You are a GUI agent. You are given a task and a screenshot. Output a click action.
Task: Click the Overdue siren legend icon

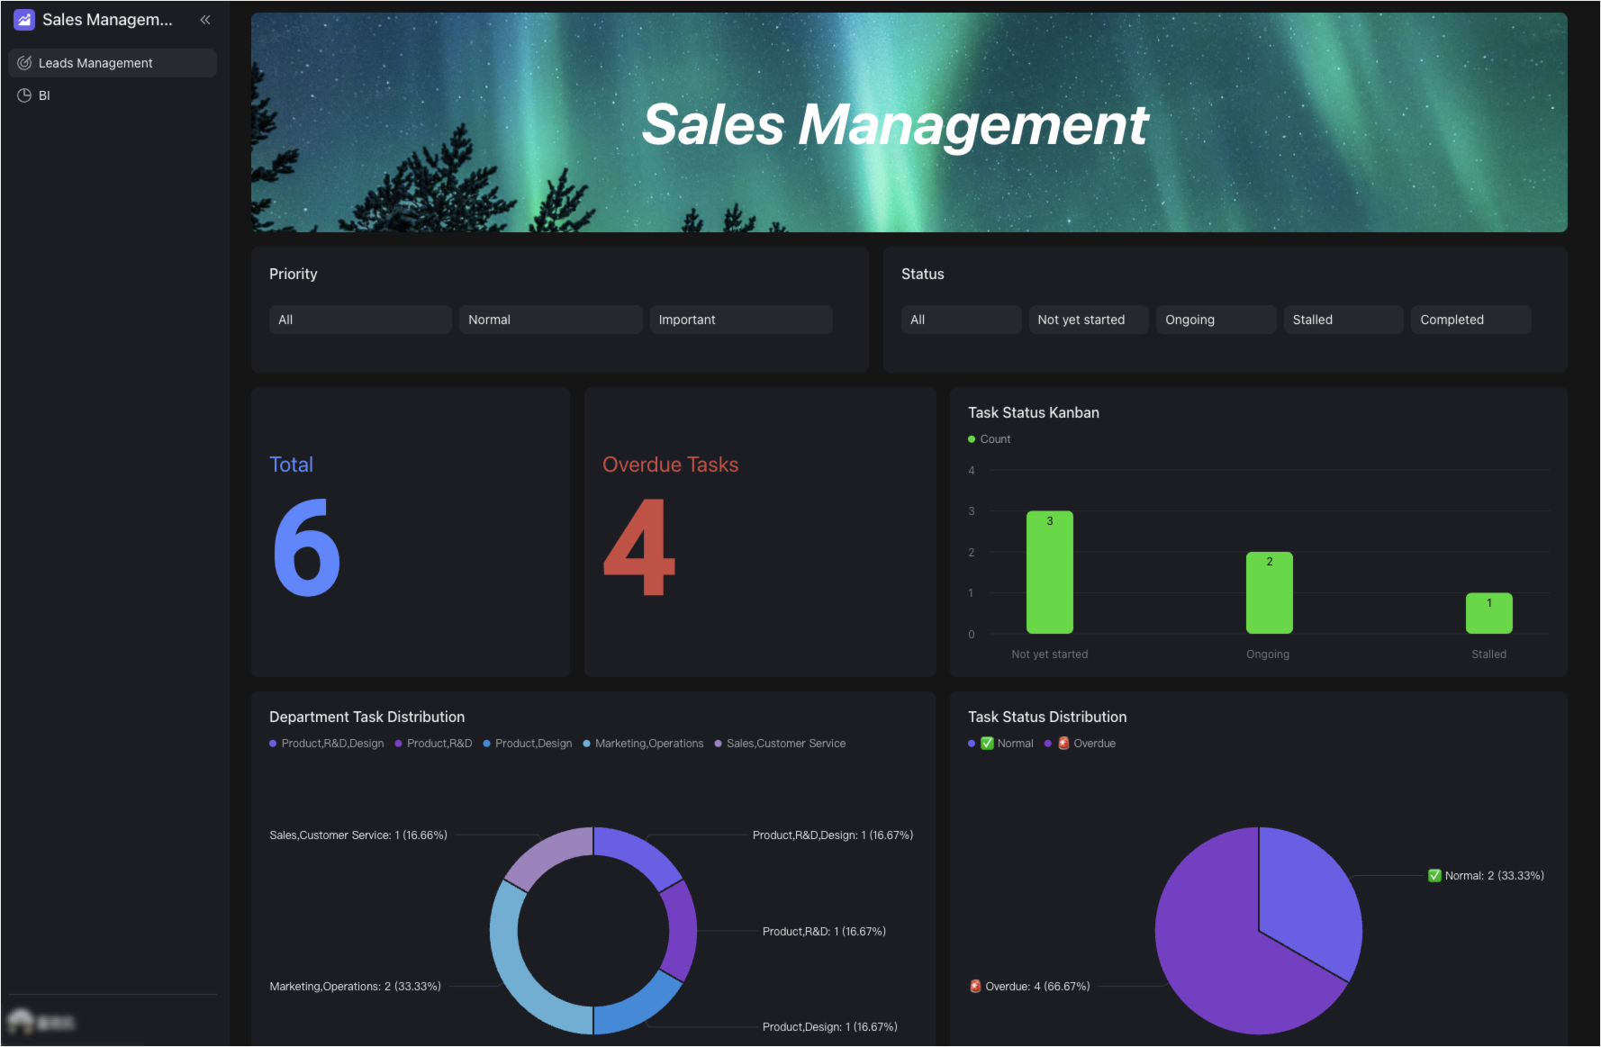pyautogui.click(x=1063, y=744)
